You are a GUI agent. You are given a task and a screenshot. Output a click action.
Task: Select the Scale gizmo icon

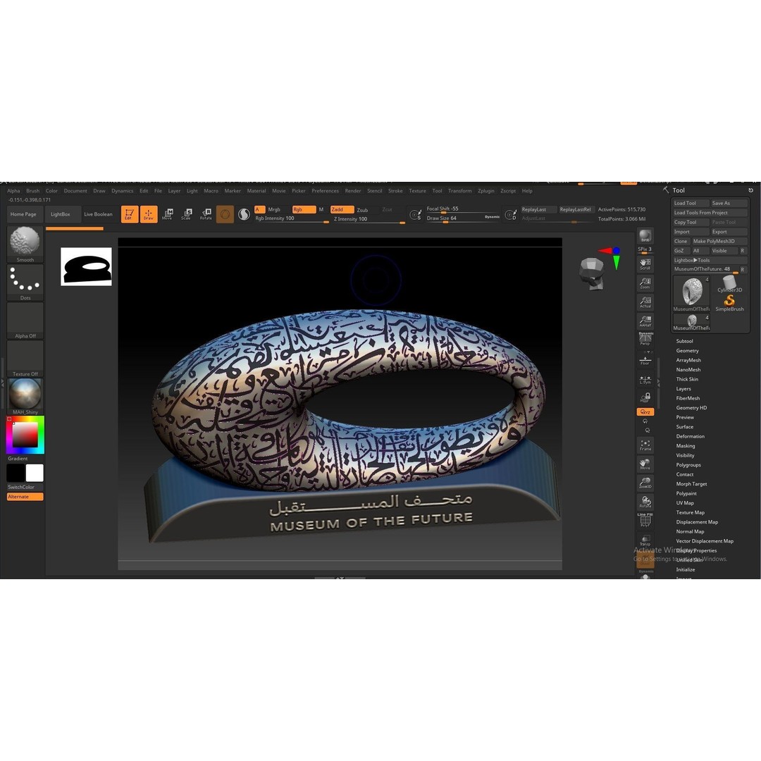[186, 214]
